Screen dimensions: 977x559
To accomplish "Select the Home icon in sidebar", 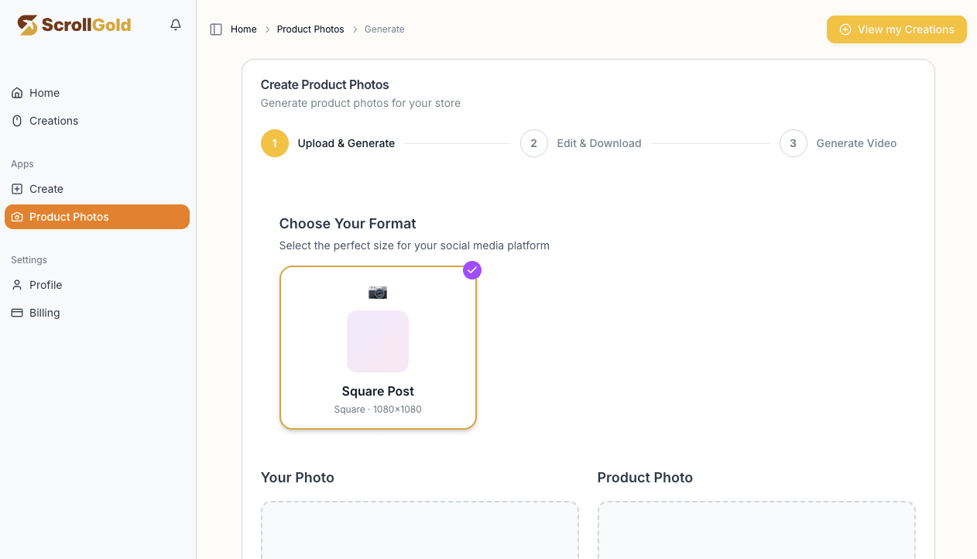I will (16, 92).
